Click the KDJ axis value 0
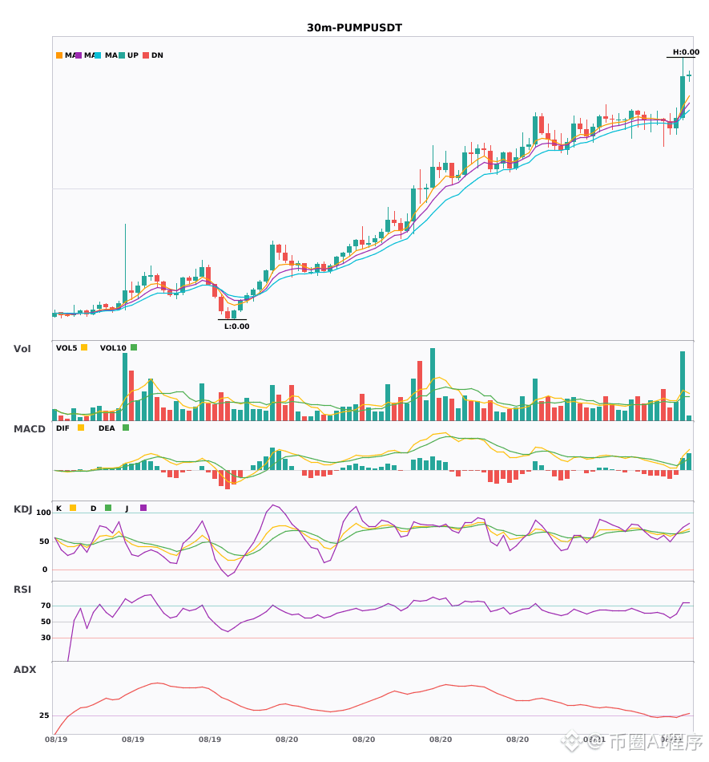The image size is (709, 762). (x=45, y=569)
